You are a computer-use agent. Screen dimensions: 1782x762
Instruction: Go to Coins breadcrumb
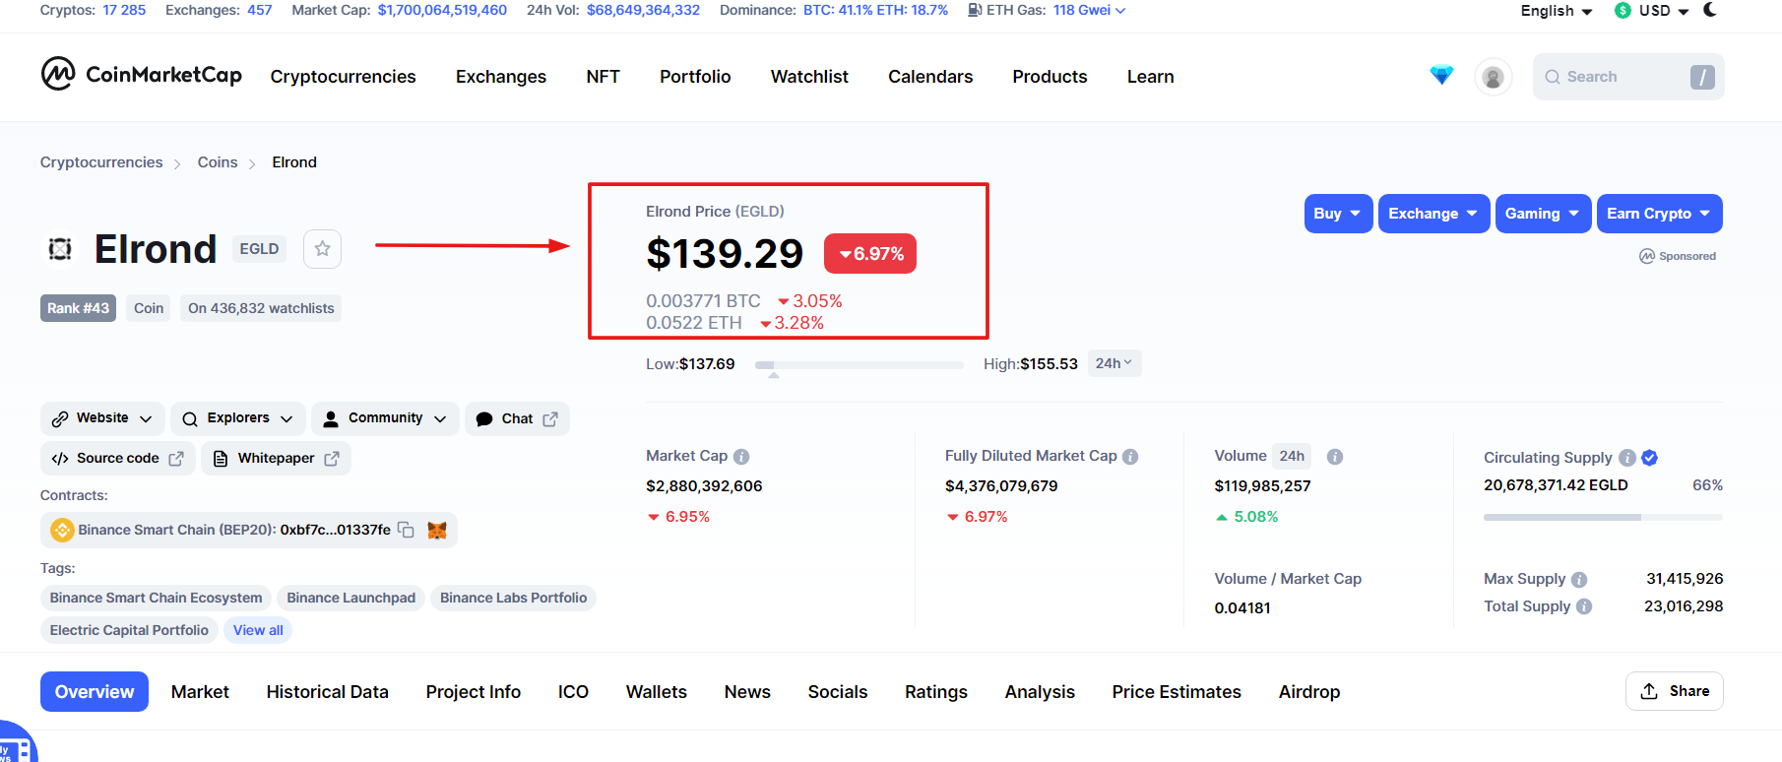pos(218,162)
